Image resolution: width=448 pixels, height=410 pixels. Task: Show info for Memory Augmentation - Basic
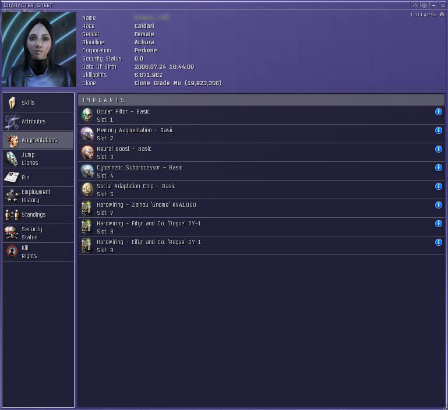click(x=438, y=130)
